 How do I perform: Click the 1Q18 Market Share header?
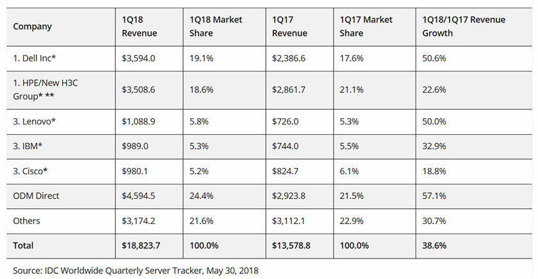(x=216, y=26)
